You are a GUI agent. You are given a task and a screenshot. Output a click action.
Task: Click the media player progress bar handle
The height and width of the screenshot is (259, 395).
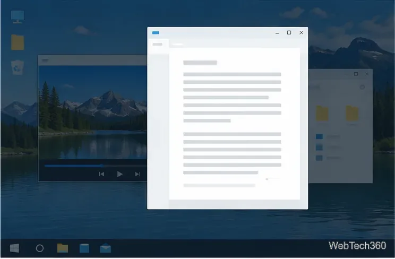pos(102,166)
